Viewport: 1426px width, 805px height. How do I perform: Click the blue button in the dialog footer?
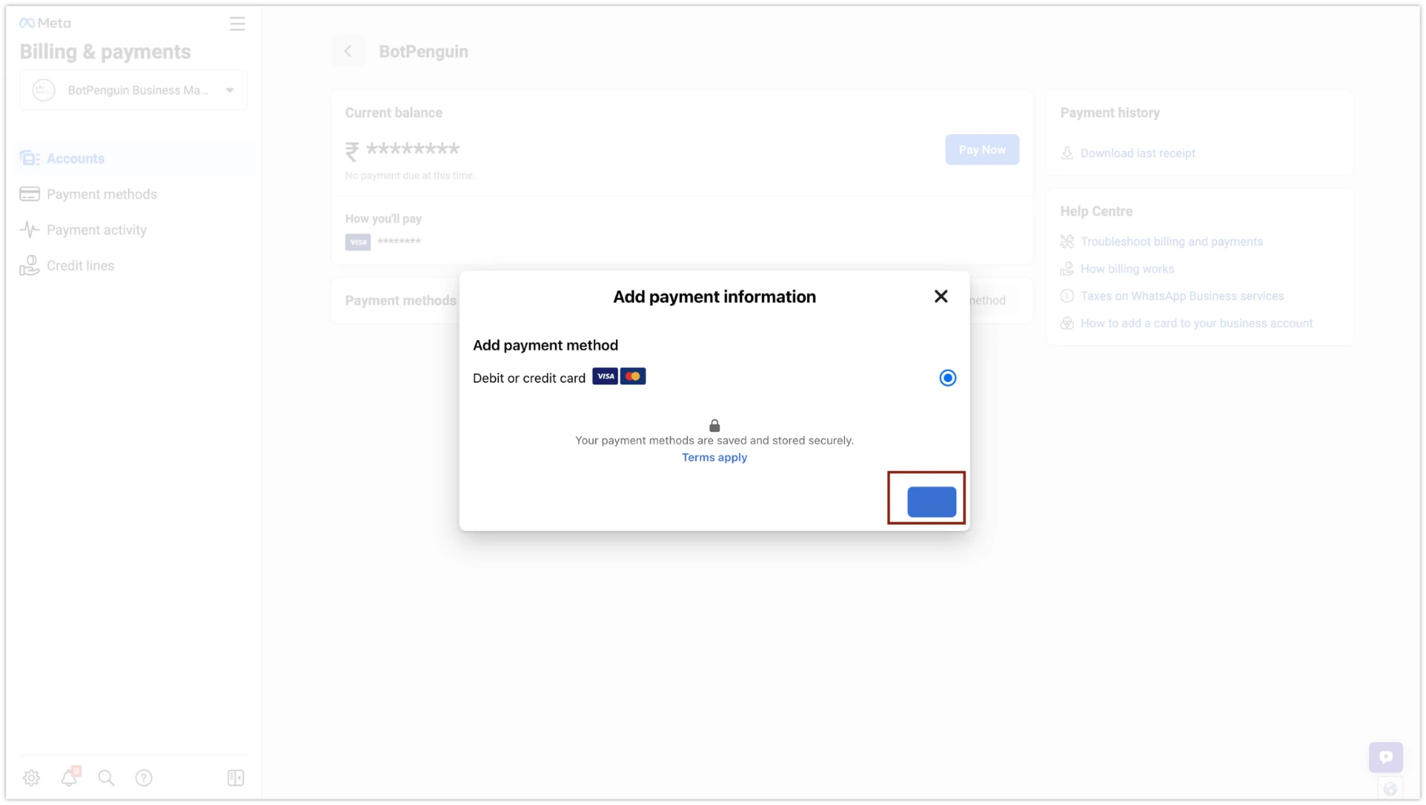pos(932,502)
